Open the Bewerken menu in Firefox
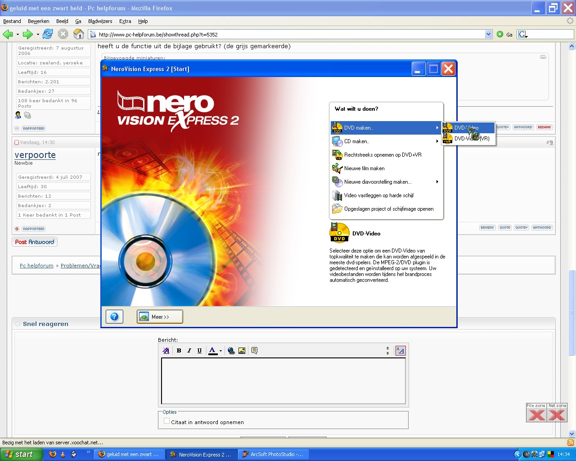Viewport: 576px width, 461px height. click(39, 21)
